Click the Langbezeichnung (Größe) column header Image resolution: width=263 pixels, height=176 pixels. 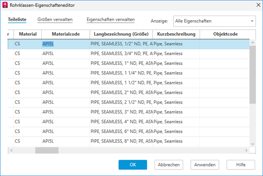(121, 34)
